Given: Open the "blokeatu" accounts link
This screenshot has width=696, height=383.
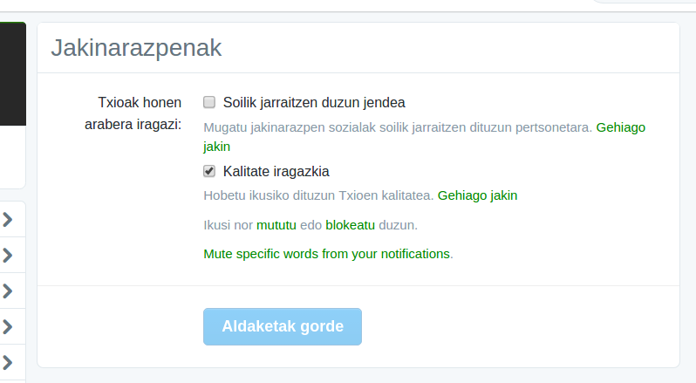Looking at the screenshot, I should click(350, 224).
